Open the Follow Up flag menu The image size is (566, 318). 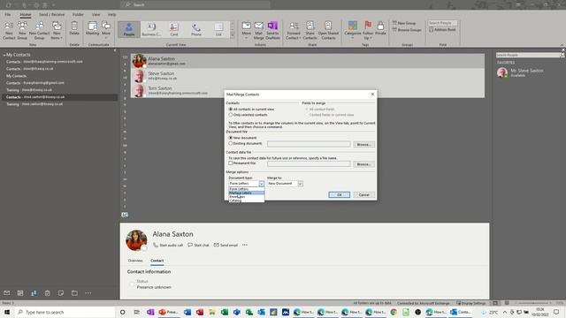pyautogui.click(x=368, y=30)
